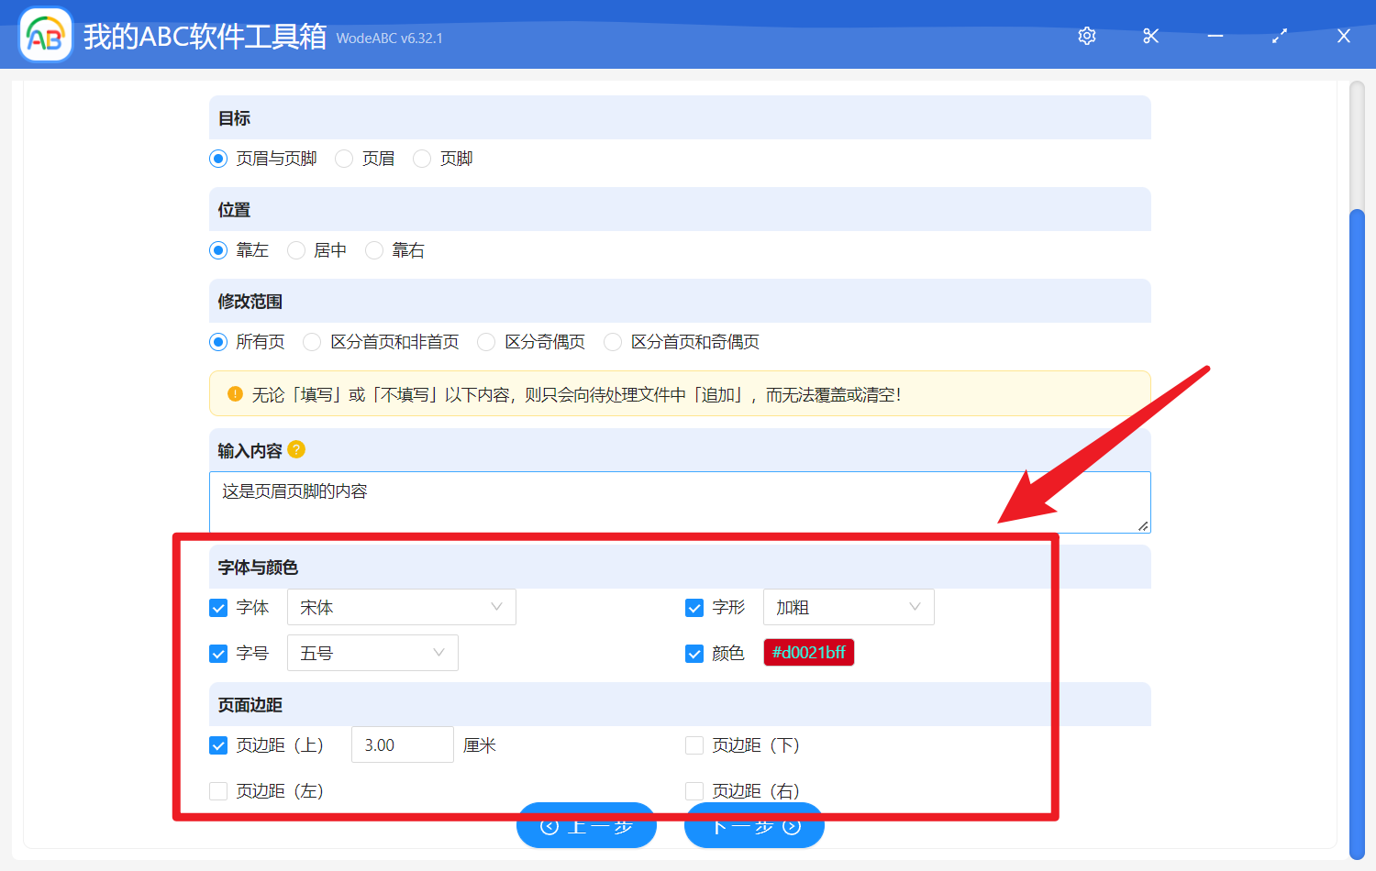The image size is (1376, 871).
Task: Choose 居中 as the position
Action: point(295,249)
